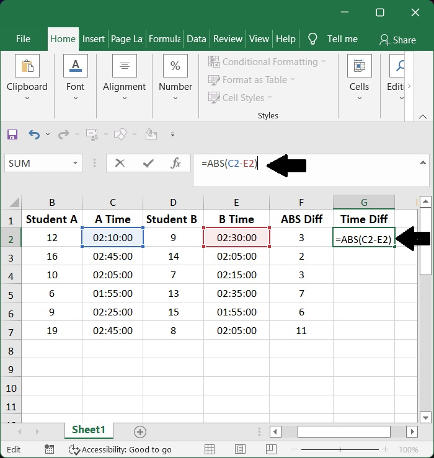Screen dimensions: 434x458
Task: Redo the last undone action
Action: (64, 134)
